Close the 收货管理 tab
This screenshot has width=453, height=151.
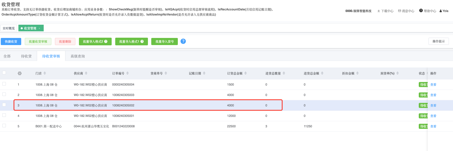[39, 28]
